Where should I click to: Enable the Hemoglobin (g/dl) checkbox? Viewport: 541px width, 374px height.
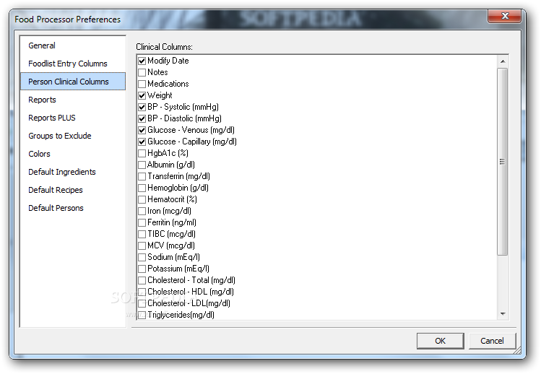pyautogui.click(x=142, y=188)
